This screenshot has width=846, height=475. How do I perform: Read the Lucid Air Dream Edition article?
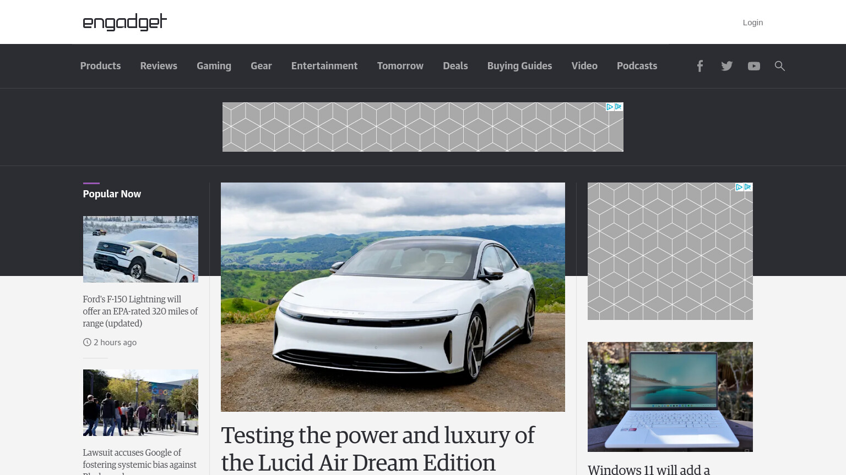[378, 449]
